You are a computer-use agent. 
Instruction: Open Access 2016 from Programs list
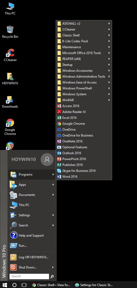(84, 106)
